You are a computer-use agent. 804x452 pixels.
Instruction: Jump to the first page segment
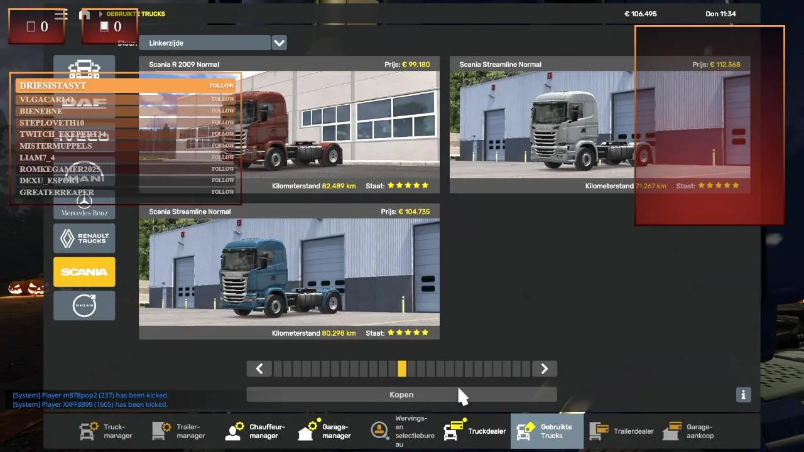click(278, 369)
